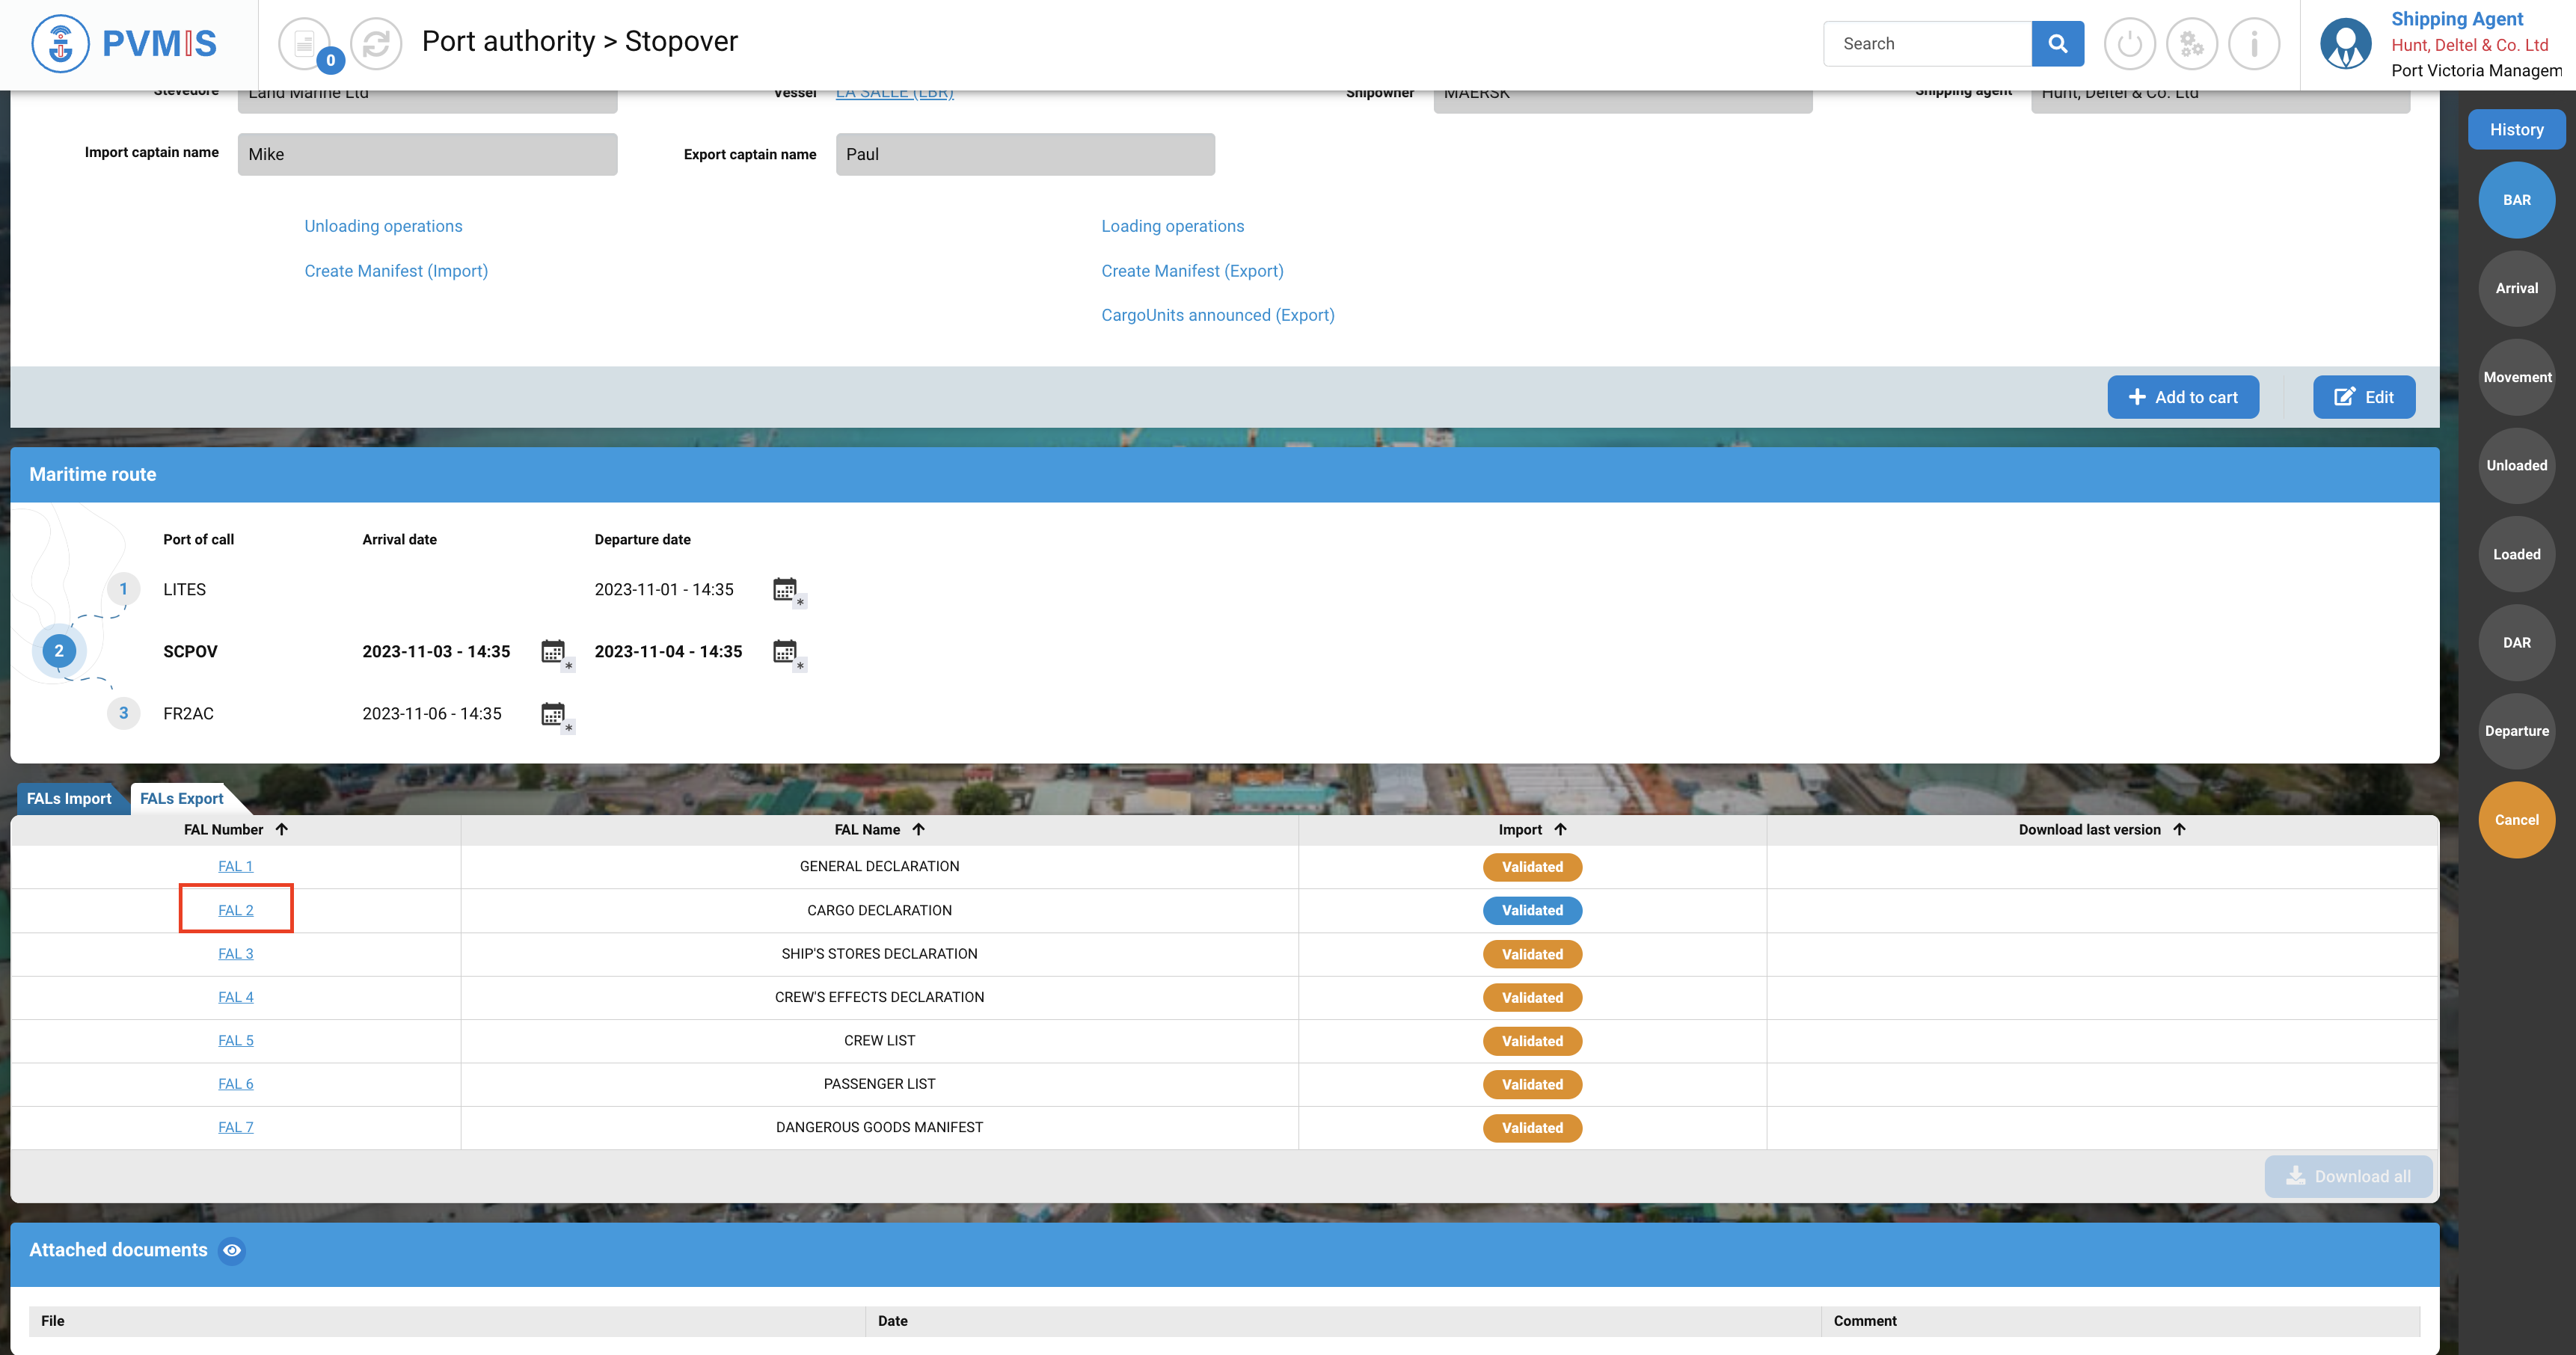
Task: Open calendar for FR2AC arrival date
Action: (x=554, y=714)
